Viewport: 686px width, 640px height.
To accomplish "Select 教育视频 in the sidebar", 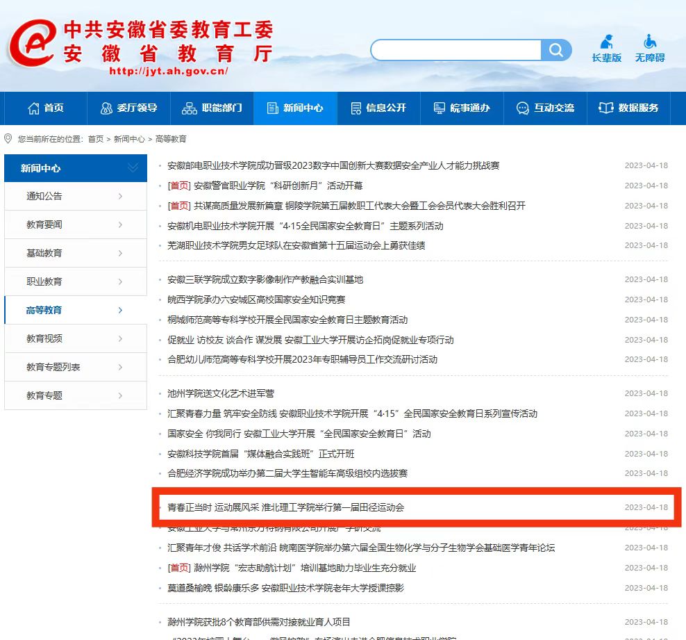I will click(44, 339).
